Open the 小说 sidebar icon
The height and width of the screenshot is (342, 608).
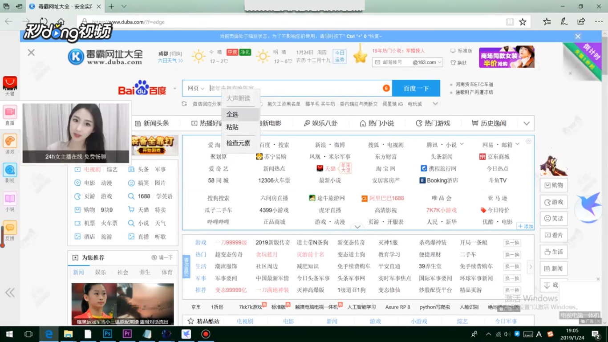click(10, 199)
